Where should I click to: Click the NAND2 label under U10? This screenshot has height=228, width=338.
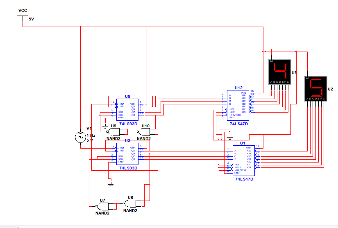point(144,139)
